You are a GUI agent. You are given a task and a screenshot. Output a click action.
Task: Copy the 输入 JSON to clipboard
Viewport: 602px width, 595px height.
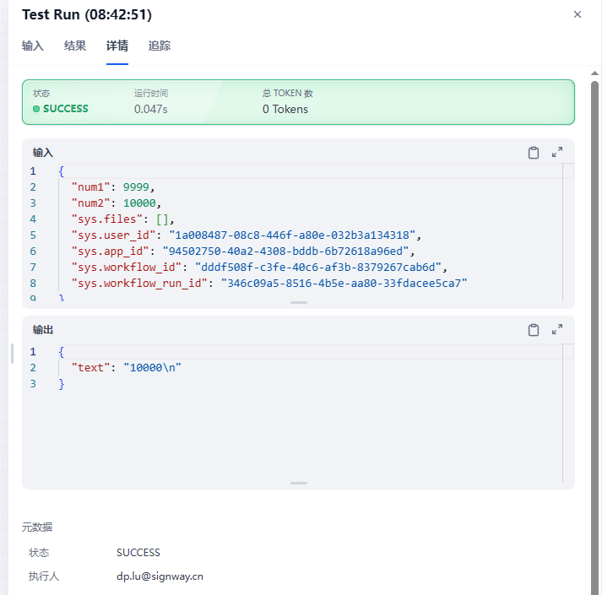tap(534, 153)
